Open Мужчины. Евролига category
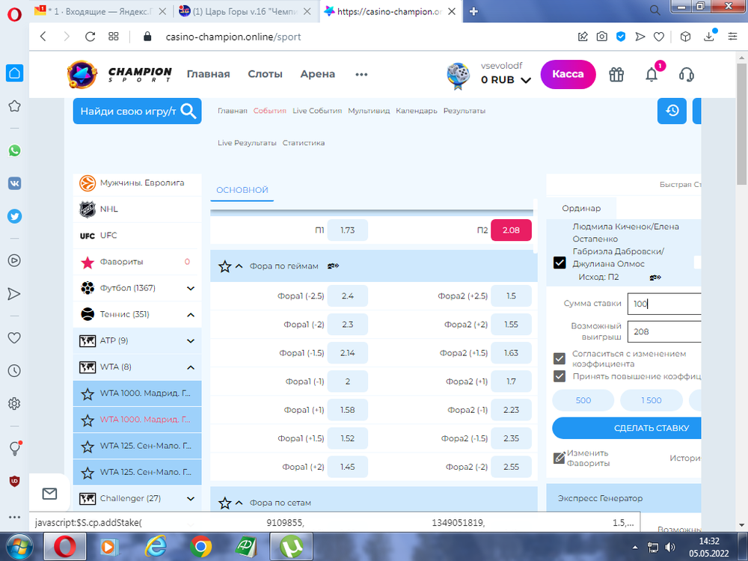This screenshot has width=748, height=561. coord(137,183)
